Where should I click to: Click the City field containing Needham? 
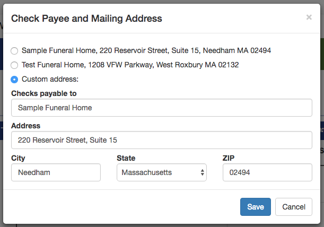pos(56,172)
